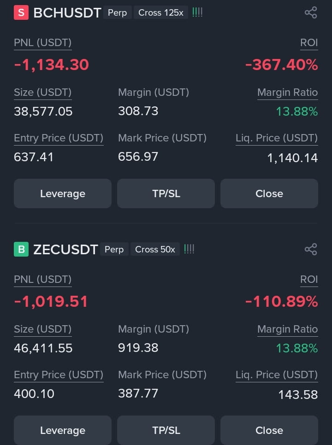Tap BCHUSDT Liq. Price (USDT) label
The image size is (332, 445).
tap(277, 138)
